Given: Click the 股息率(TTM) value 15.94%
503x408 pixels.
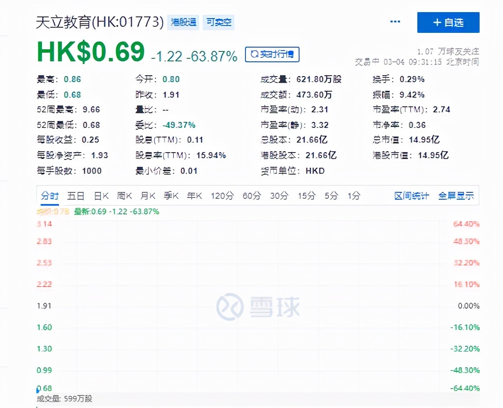Looking at the screenshot, I should (211, 155).
